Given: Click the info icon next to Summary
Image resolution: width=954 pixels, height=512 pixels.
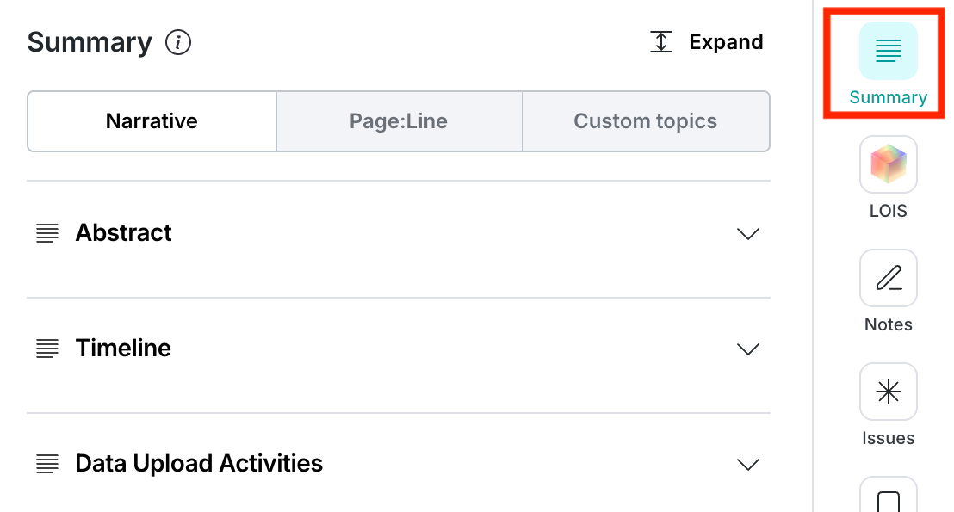Looking at the screenshot, I should 178,42.
